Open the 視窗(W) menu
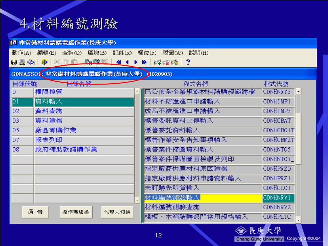 coord(173,53)
